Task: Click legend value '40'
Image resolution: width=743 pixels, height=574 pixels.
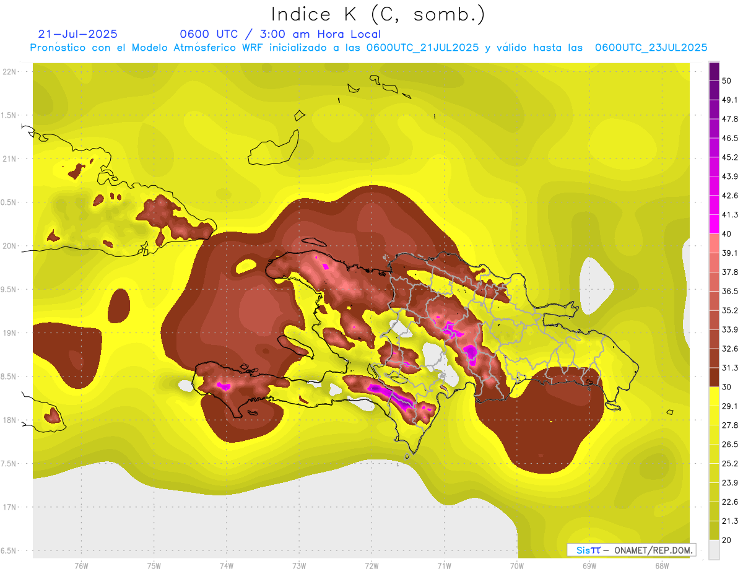Action: [x=727, y=234]
